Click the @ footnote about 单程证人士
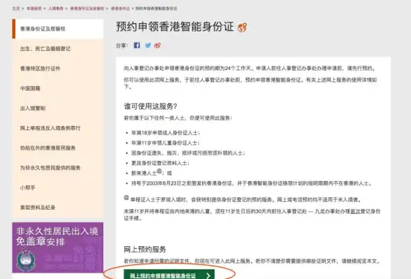 point(243,199)
